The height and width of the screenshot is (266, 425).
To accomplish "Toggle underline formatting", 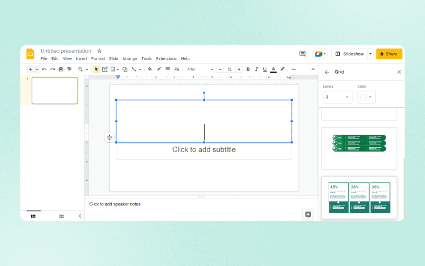I will pos(265,70).
